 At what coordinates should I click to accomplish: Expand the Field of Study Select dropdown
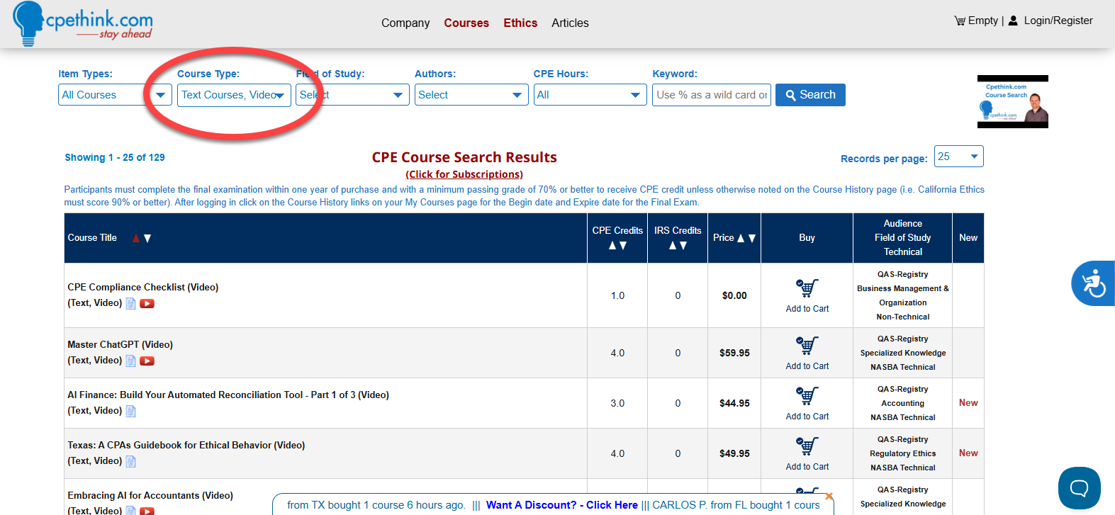(x=352, y=95)
